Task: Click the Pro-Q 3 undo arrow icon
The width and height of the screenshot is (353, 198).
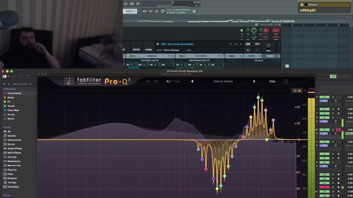Action: pyautogui.click(x=148, y=81)
